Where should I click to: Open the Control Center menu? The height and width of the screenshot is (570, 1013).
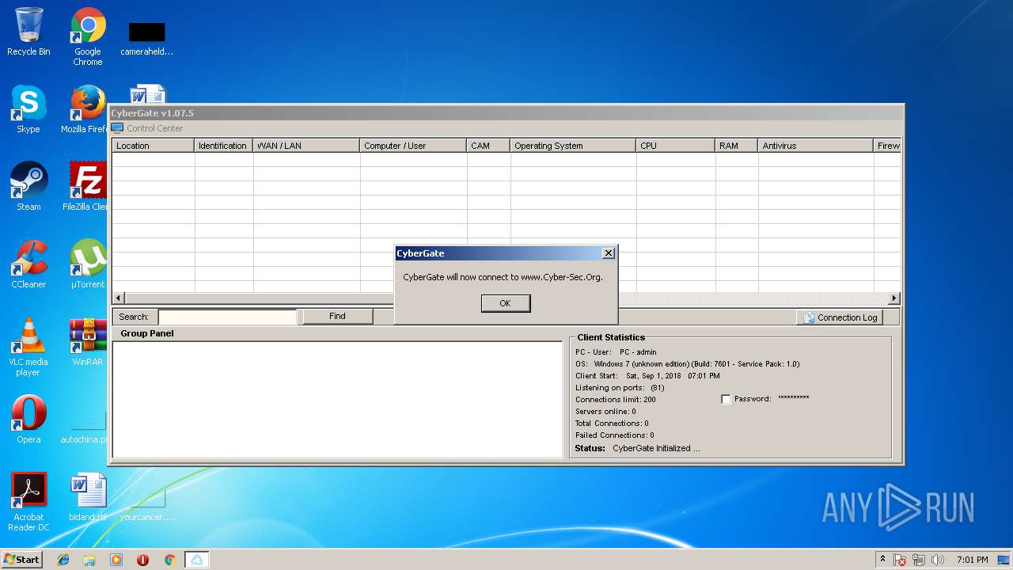154,128
